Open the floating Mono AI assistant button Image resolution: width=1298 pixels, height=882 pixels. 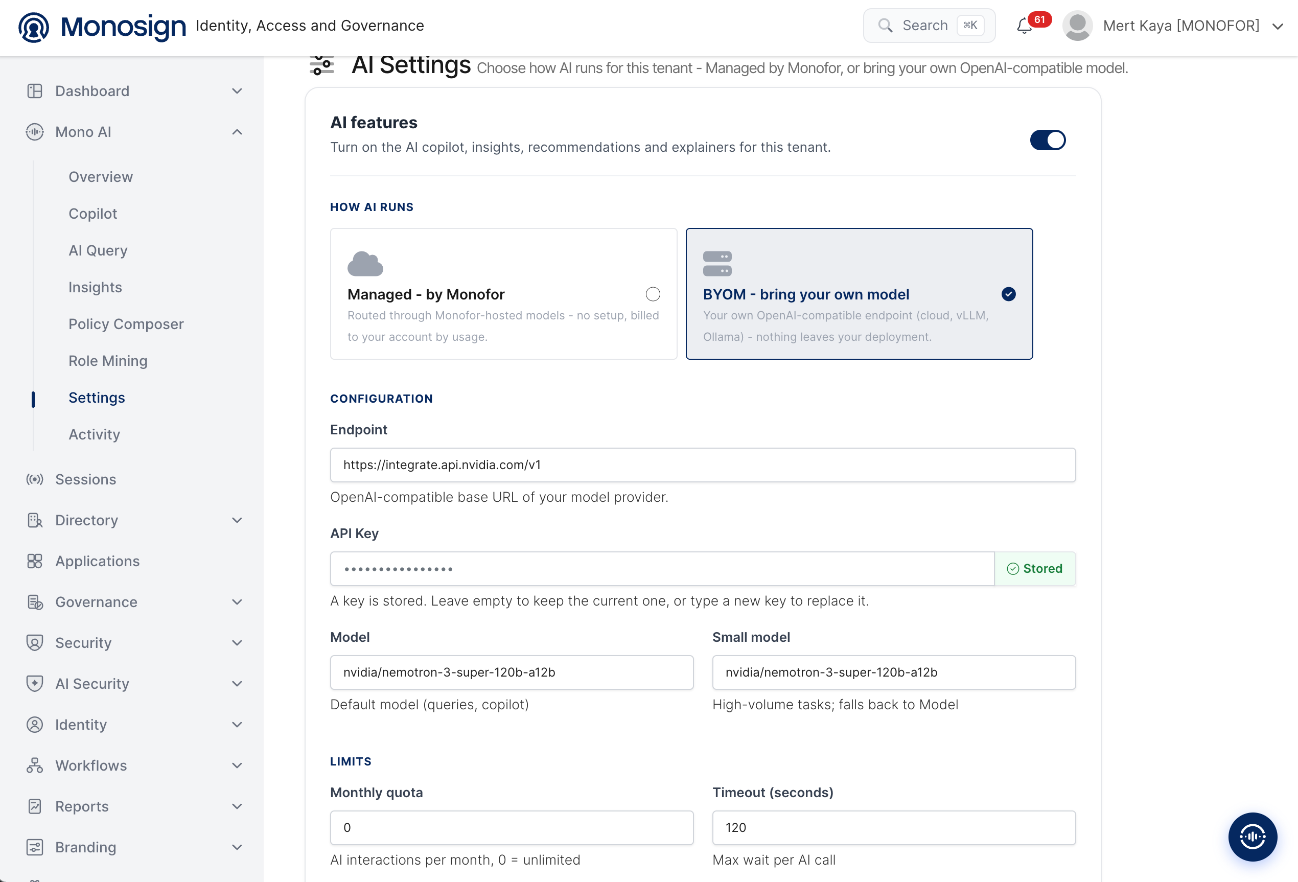coord(1252,836)
